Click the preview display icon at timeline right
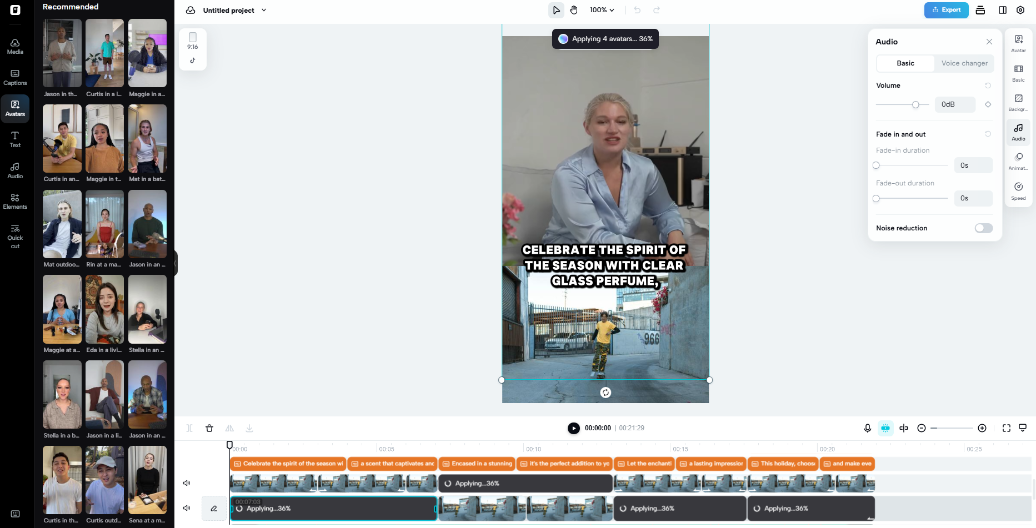Image resolution: width=1036 pixels, height=528 pixels. pyautogui.click(x=1023, y=428)
